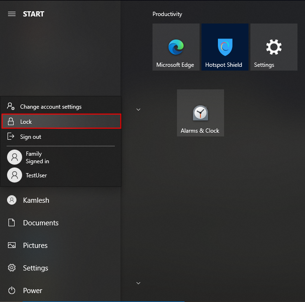Click chevron near the Power row
Screen dimensions: 305x302
click(138, 283)
